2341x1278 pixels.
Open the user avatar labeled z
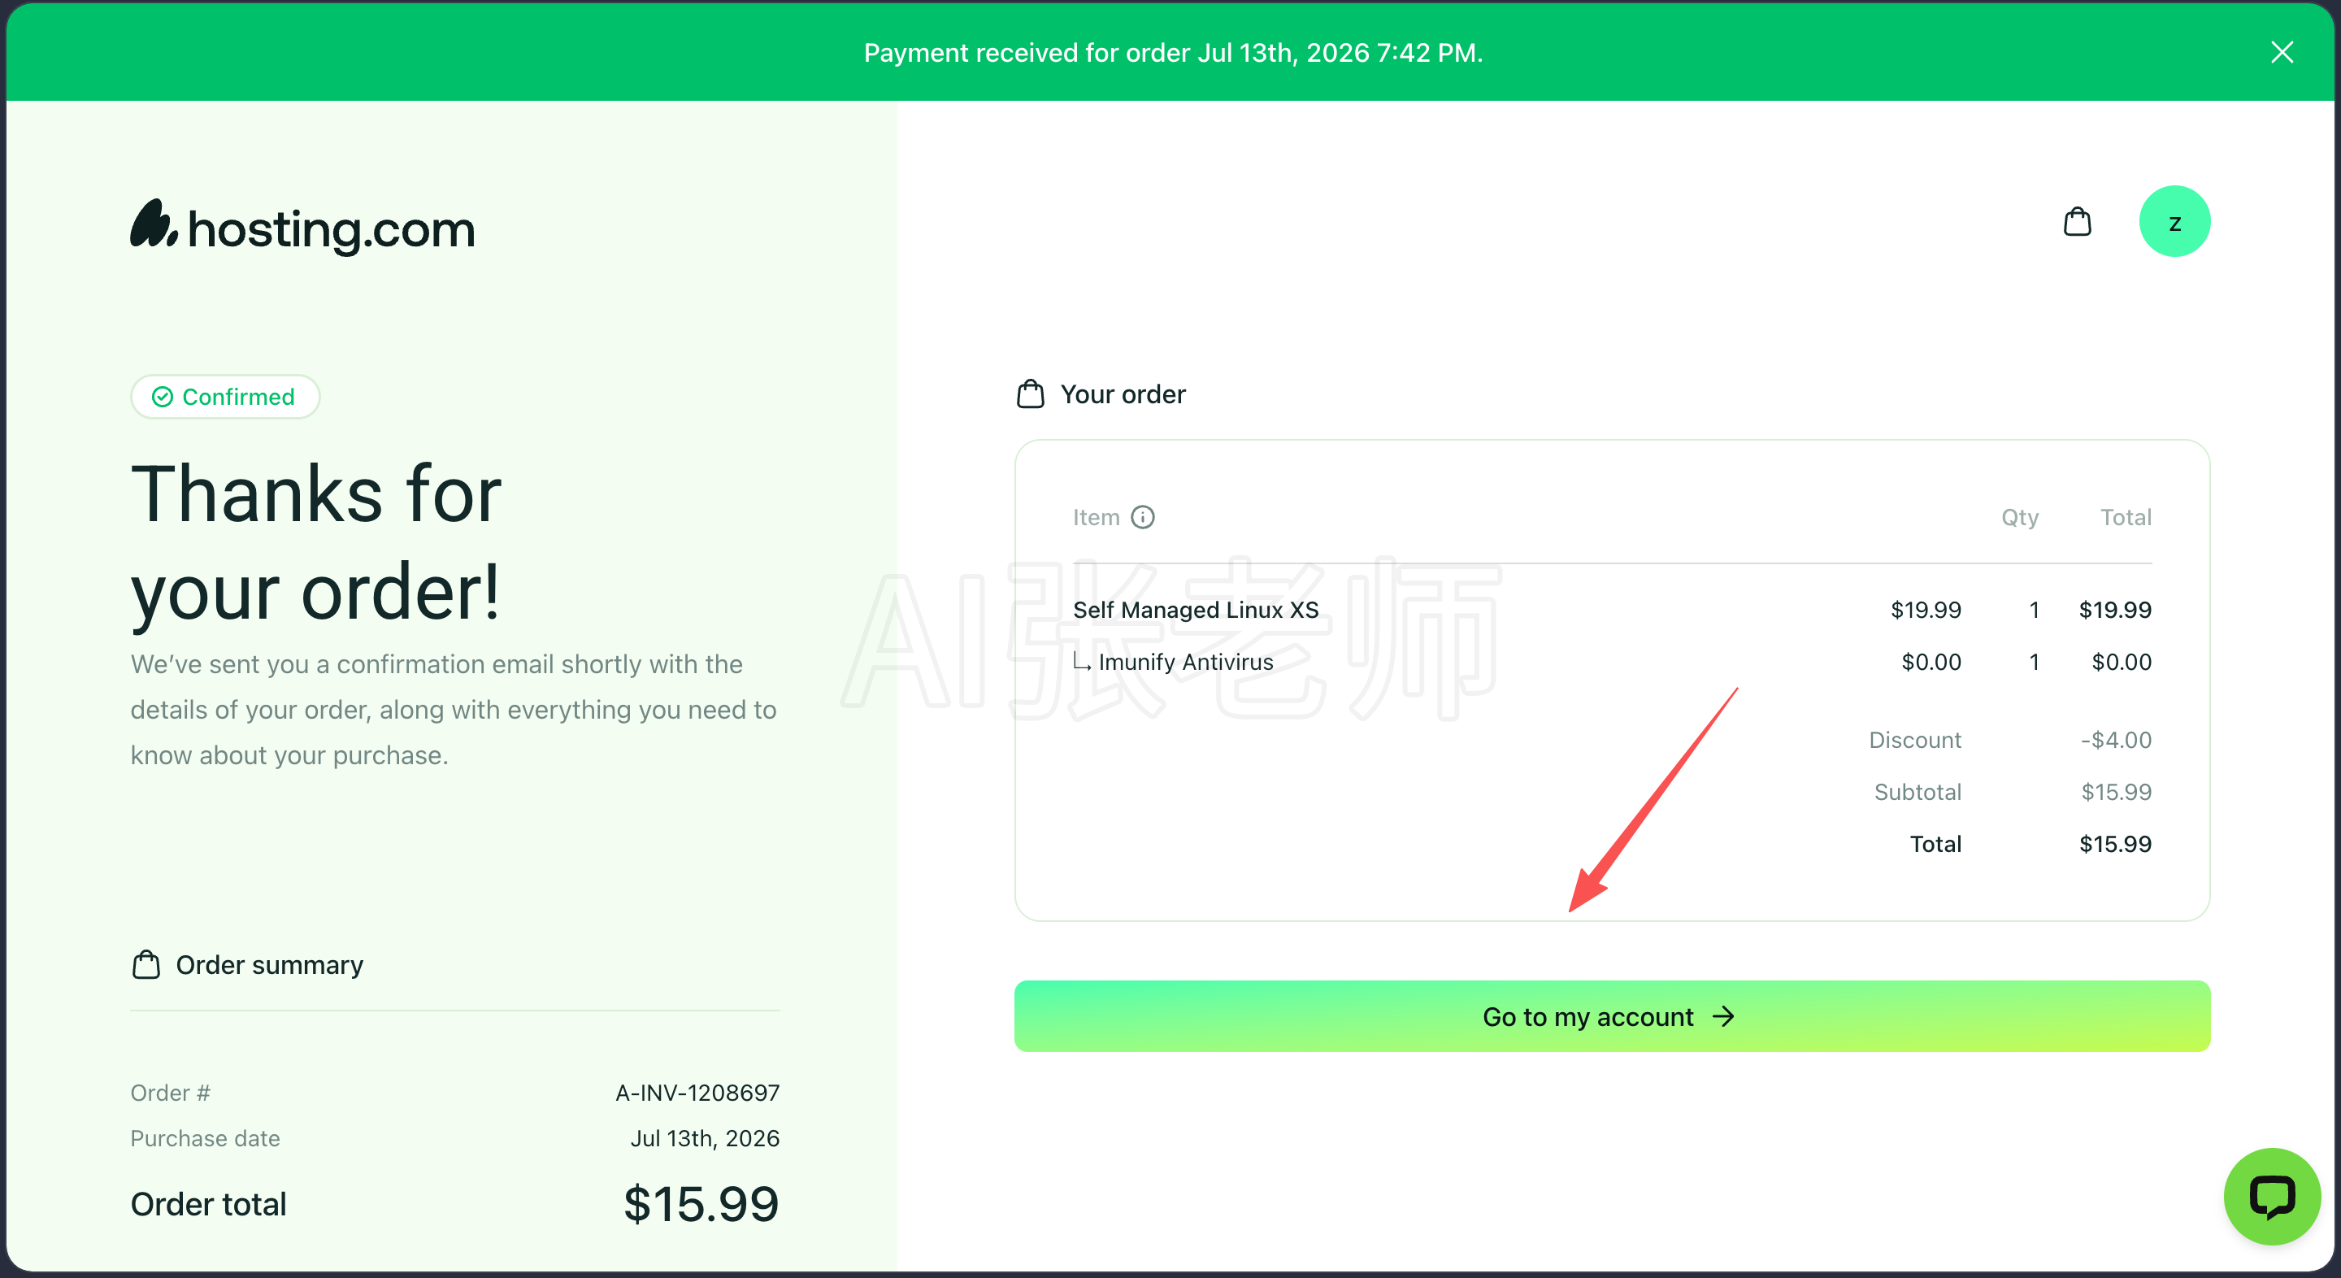tap(2174, 221)
